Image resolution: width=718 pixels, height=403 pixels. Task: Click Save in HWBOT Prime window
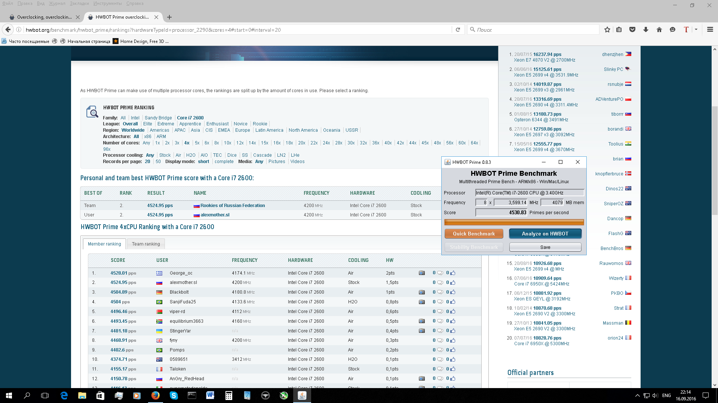pyautogui.click(x=545, y=247)
